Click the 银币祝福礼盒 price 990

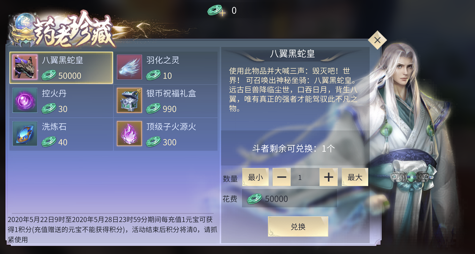pos(170,109)
